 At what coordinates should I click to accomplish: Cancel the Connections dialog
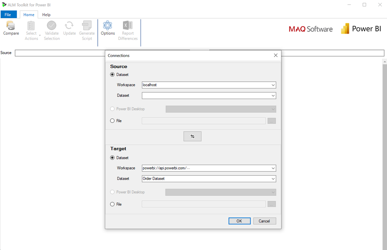264,221
